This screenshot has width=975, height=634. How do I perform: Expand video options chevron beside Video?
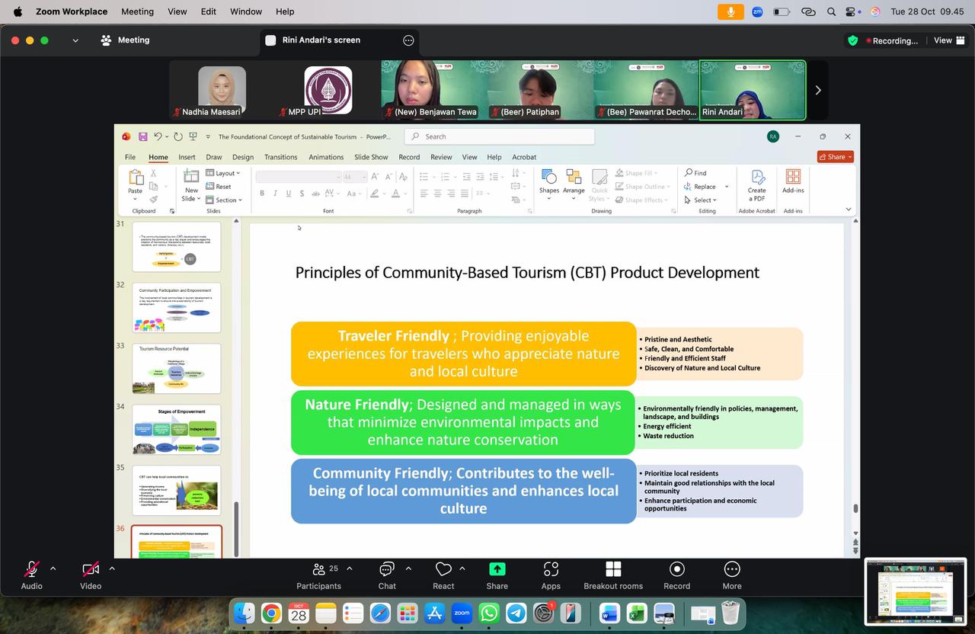[112, 568]
